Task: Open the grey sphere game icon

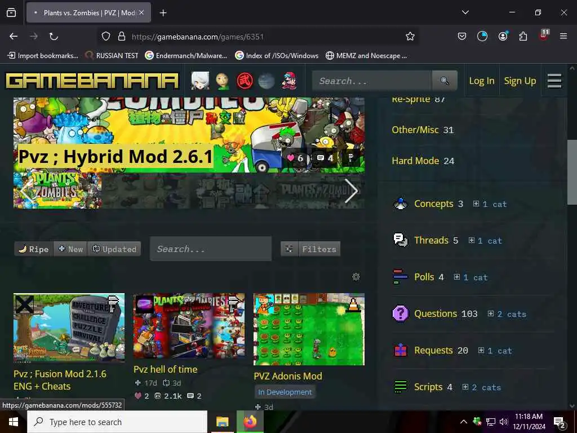Action: coord(267,81)
